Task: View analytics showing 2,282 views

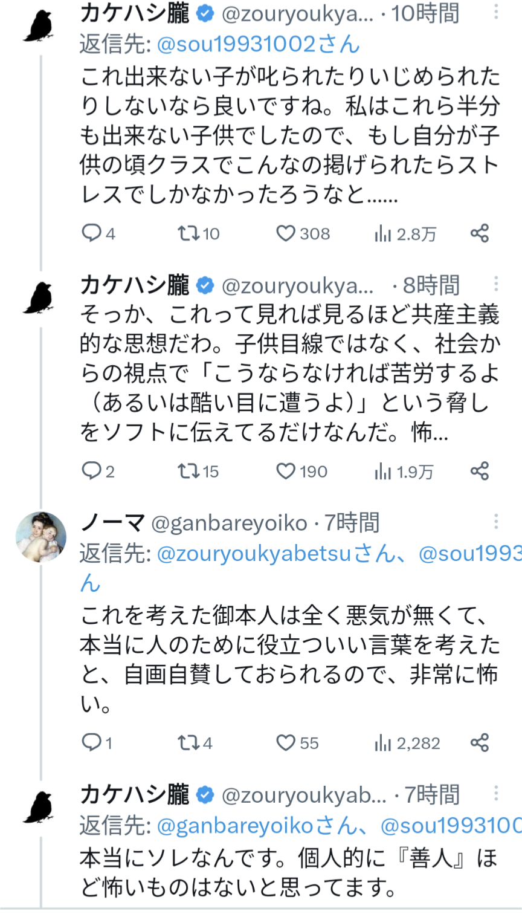Action: [383, 743]
